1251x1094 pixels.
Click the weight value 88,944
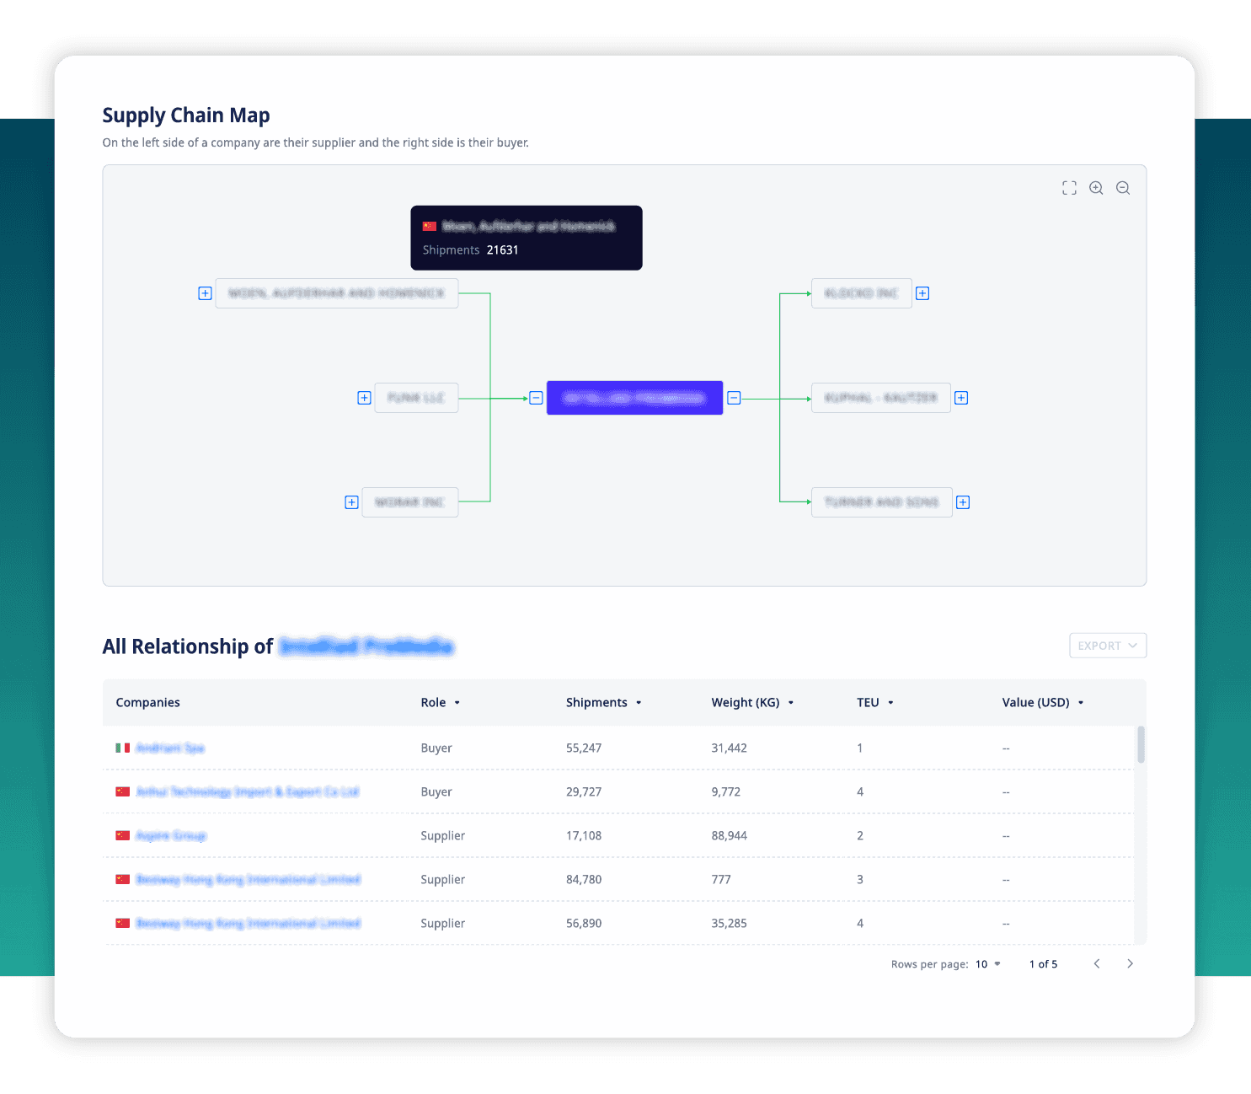pyautogui.click(x=729, y=835)
